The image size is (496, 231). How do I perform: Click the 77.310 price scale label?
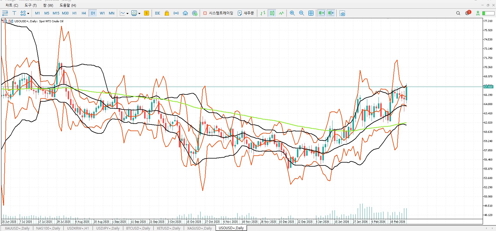pyautogui.click(x=488, y=21)
